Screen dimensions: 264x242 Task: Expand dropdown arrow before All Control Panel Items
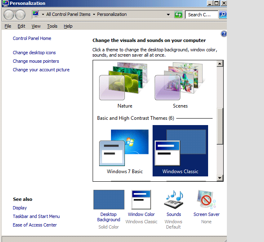point(43,14)
